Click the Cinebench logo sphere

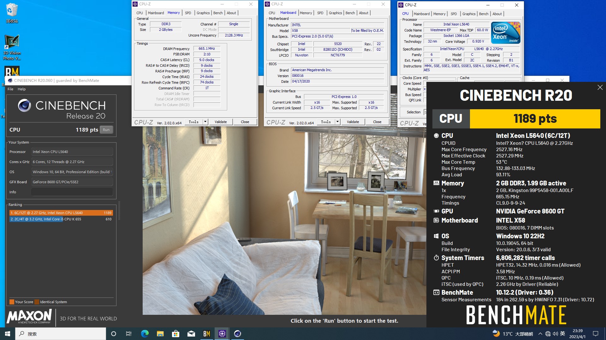coord(24,105)
